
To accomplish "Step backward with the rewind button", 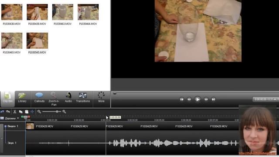I will point(189,99).
